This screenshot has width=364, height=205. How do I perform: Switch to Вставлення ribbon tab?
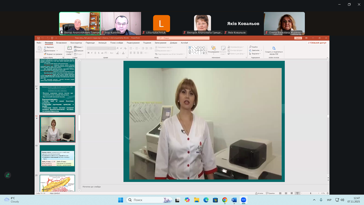click(x=61, y=43)
